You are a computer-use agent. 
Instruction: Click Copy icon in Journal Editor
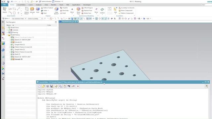pos(61,86)
